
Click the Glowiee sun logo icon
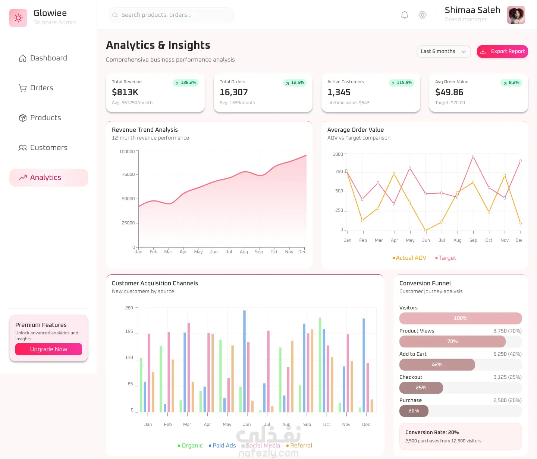18,18
